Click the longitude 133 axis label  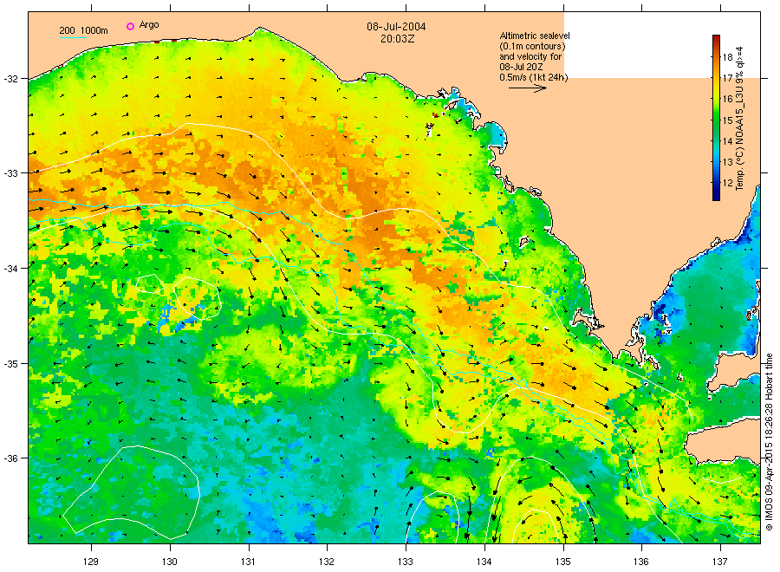(x=406, y=562)
